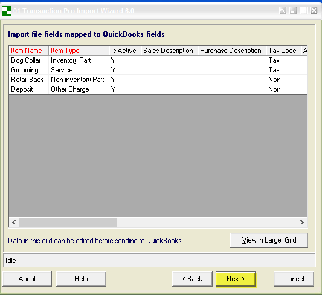Select the Item Type column header
The image size is (322, 295).
[79, 51]
